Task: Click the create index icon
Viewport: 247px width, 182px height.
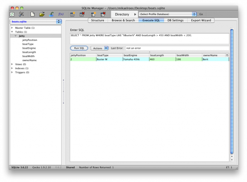Action: pyautogui.click(x=93, y=14)
